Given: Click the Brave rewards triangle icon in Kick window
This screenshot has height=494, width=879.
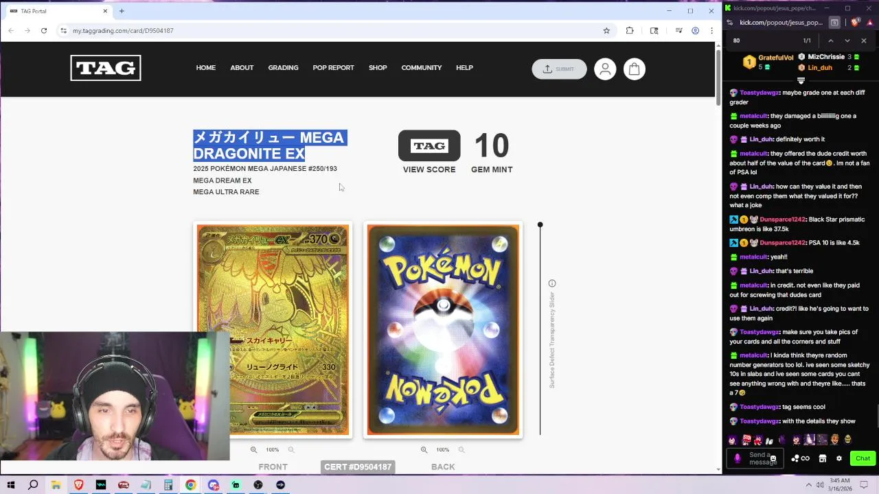Looking at the screenshot, I should pyautogui.click(x=869, y=23).
